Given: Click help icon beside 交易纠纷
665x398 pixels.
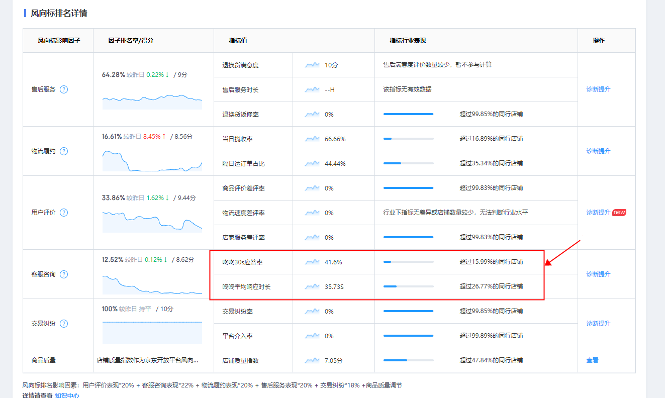Looking at the screenshot, I should [x=64, y=324].
